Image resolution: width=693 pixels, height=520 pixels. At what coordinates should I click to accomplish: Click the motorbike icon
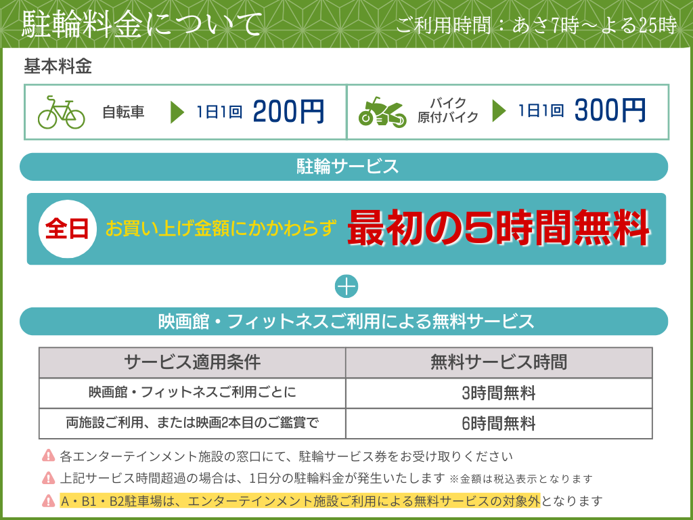[382, 112]
